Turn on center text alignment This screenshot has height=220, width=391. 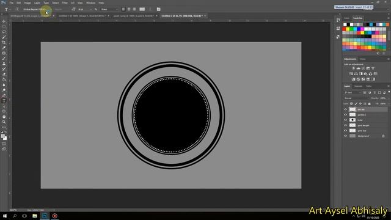(129, 9)
